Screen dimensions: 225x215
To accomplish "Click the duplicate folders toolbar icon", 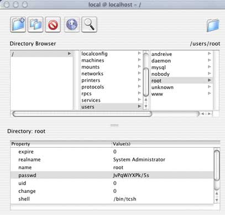I will coord(35,24).
